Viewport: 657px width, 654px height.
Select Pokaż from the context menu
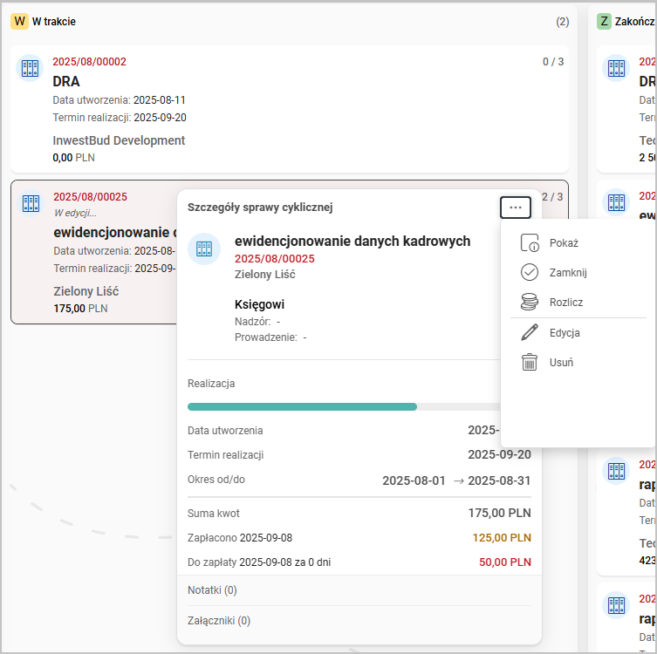tap(564, 243)
